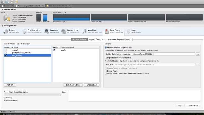Select the books table row
This screenshot has height=115, width=204.
76,50
